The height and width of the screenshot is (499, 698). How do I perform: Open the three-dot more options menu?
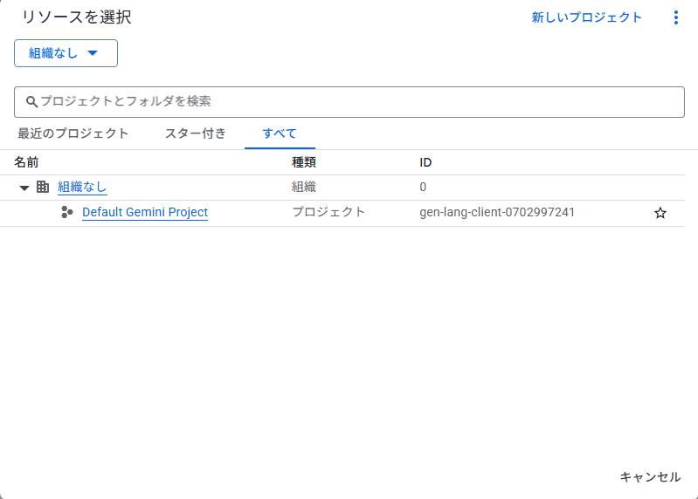click(x=675, y=17)
